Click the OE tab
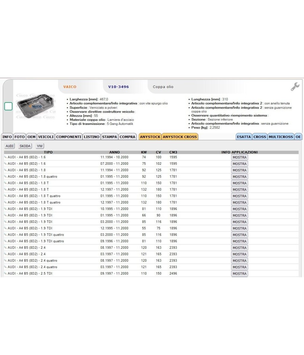 click(x=298, y=137)
